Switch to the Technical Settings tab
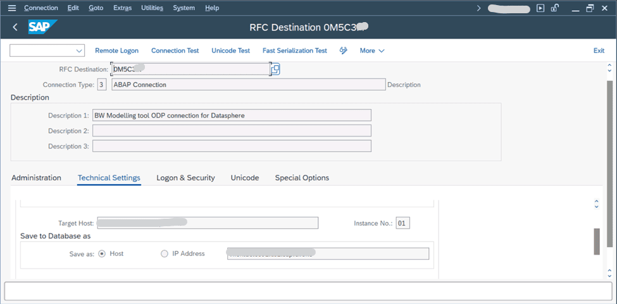Viewport: 617px width, 304px height. (x=109, y=178)
